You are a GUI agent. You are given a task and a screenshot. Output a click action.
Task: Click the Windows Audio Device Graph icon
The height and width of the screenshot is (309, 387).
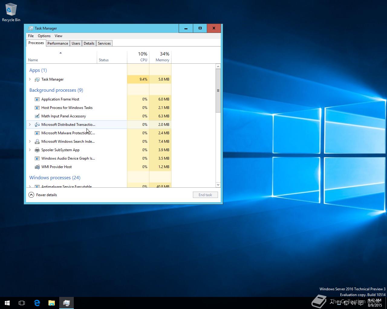(x=37, y=158)
